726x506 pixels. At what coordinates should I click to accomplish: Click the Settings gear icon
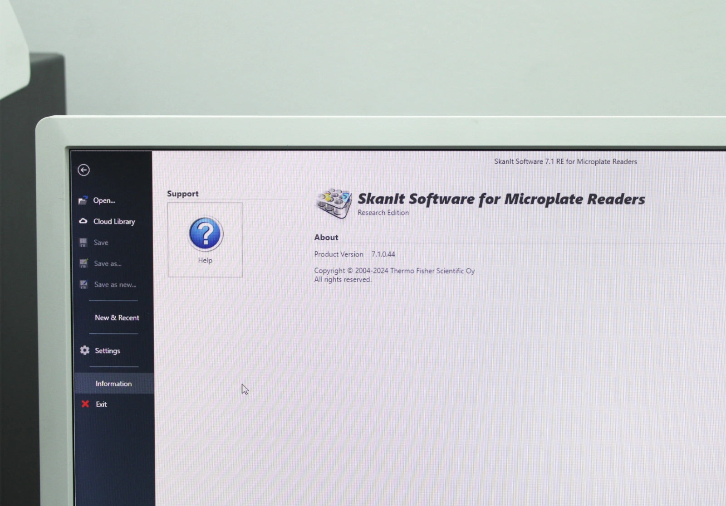pos(85,350)
